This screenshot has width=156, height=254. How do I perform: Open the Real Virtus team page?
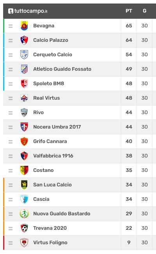(x=47, y=98)
